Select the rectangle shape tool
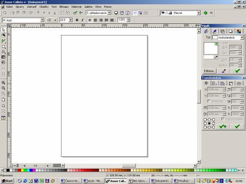The width and height of the screenshot is (246, 184). click(3, 46)
